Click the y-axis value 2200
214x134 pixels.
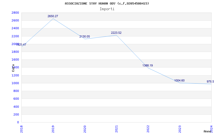[15, 36]
